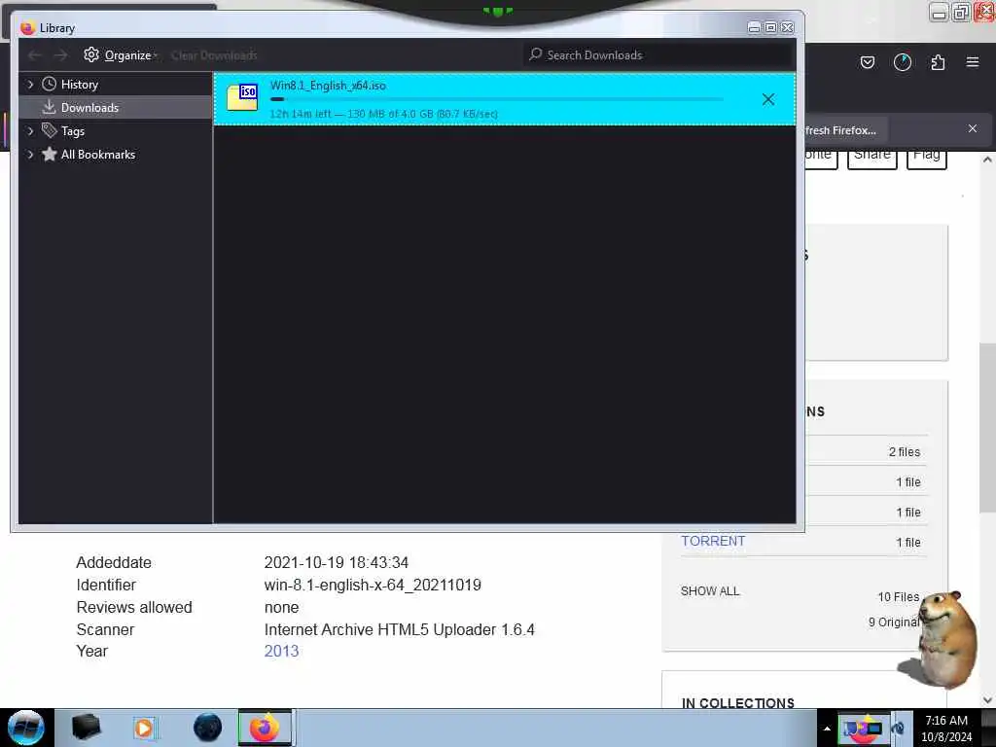This screenshot has width=996, height=747.
Task: Click IN COLLECTIONS heading
Action: tap(737, 702)
